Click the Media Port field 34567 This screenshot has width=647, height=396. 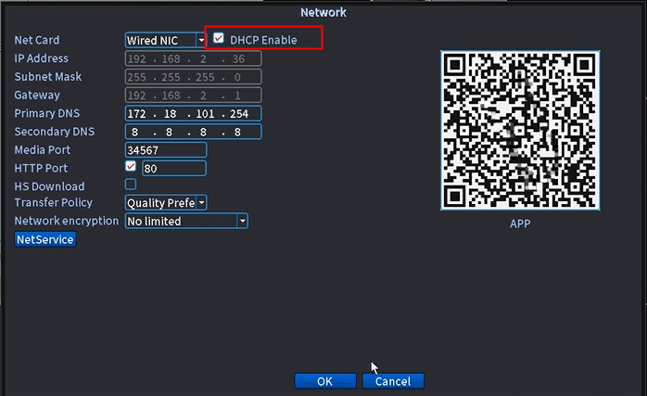166,150
